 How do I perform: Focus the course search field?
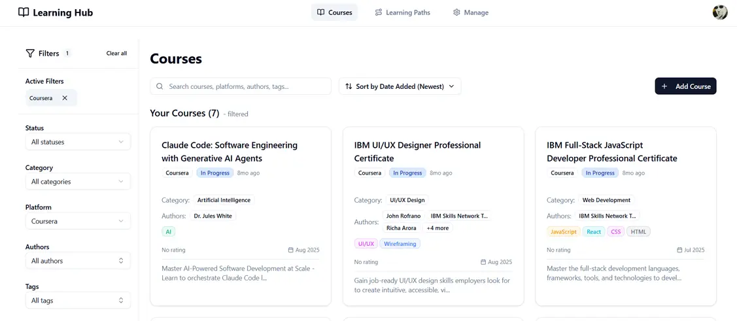click(x=241, y=86)
